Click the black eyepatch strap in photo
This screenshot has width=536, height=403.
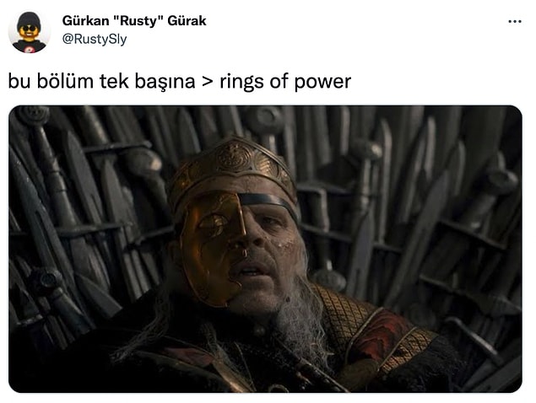click(x=268, y=201)
